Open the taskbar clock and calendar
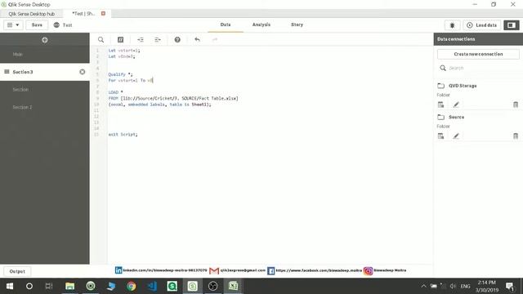The height and width of the screenshot is (294, 523). click(x=487, y=287)
